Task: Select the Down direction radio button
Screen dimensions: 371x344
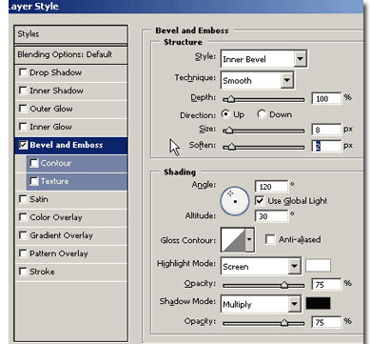Action: pyautogui.click(x=262, y=114)
